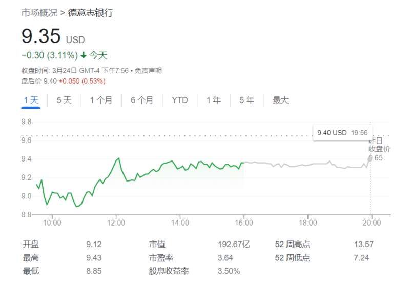Switch to the 5 天 chart tab

(64, 100)
